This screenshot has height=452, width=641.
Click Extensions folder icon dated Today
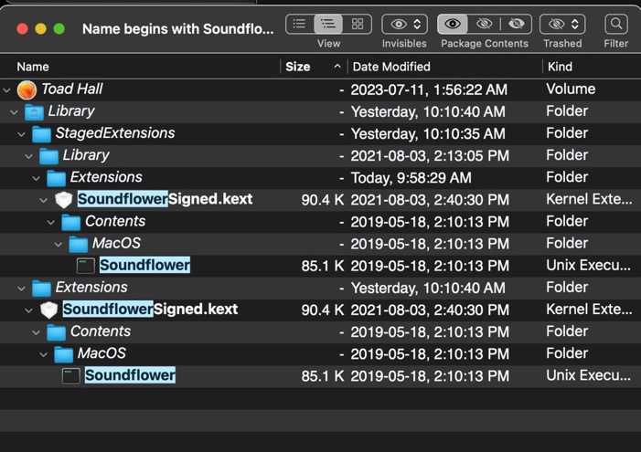tap(56, 178)
